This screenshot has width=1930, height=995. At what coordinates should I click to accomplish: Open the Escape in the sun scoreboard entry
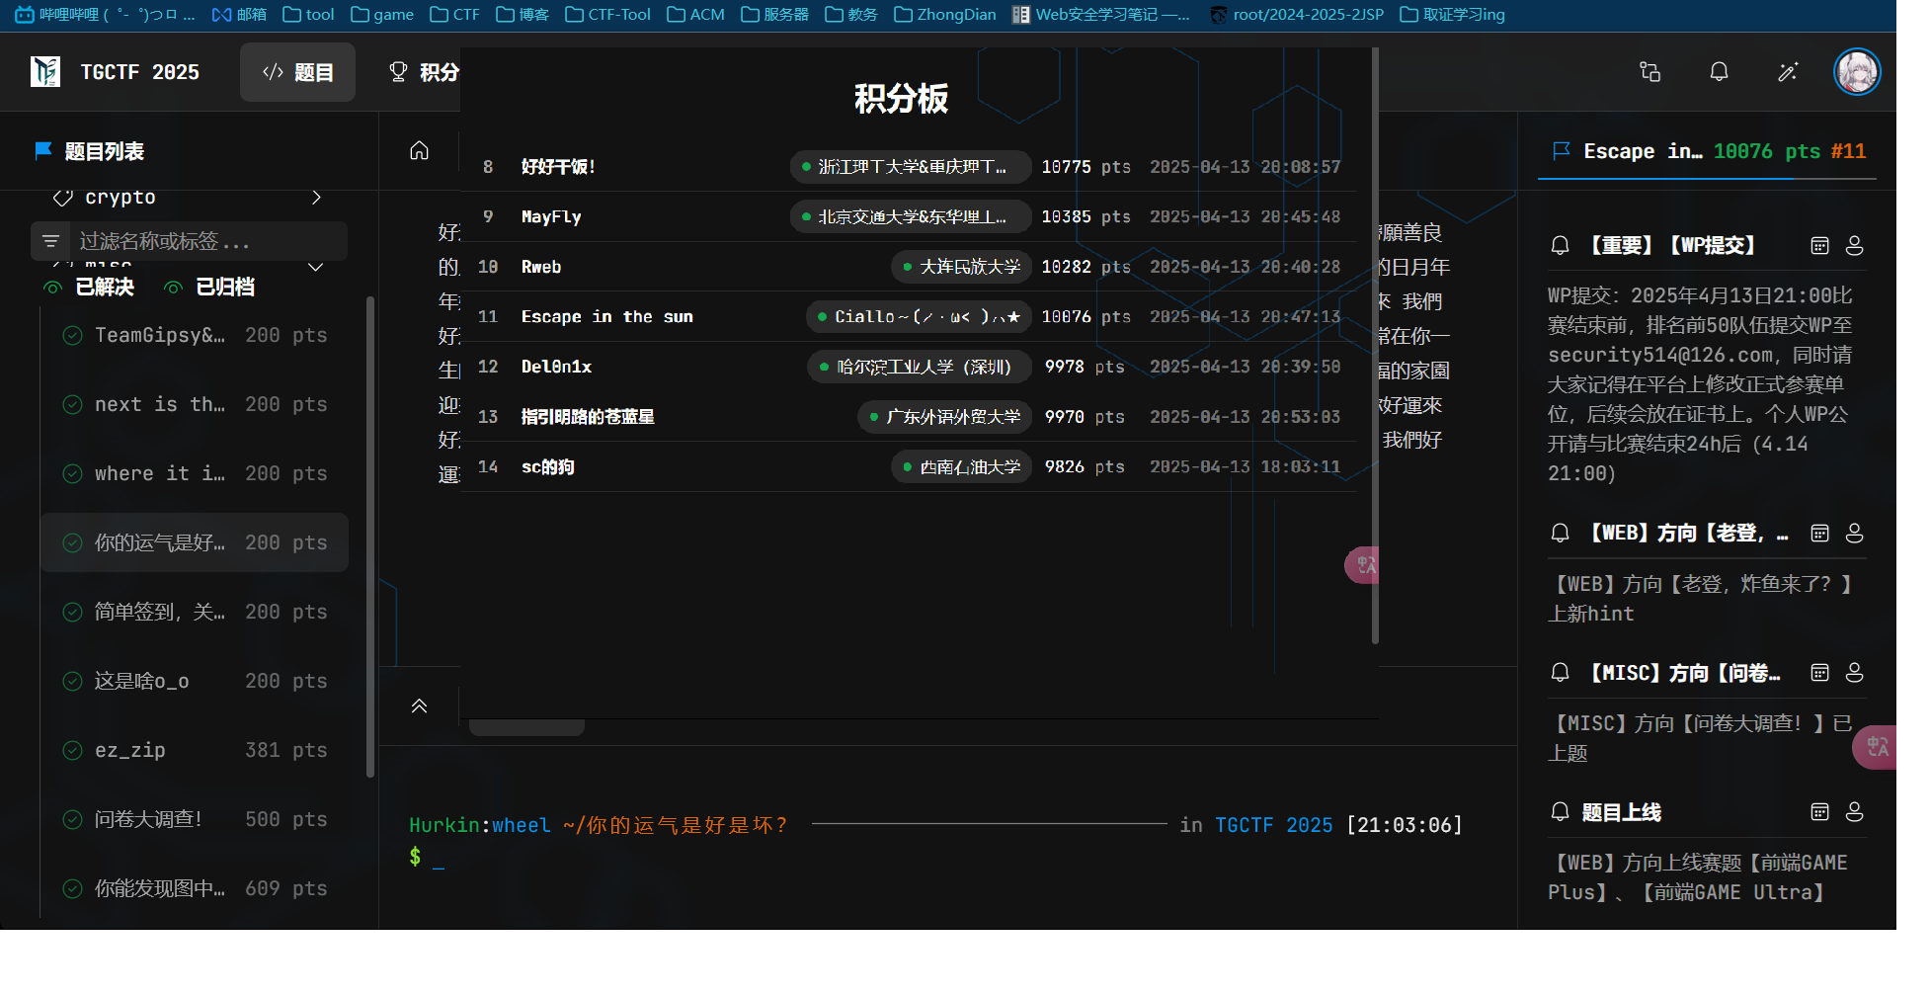tap(909, 317)
